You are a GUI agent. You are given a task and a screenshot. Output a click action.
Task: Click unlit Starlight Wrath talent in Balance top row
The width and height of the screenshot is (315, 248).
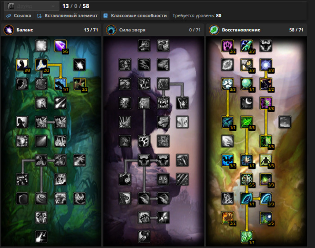tap(41, 46)
